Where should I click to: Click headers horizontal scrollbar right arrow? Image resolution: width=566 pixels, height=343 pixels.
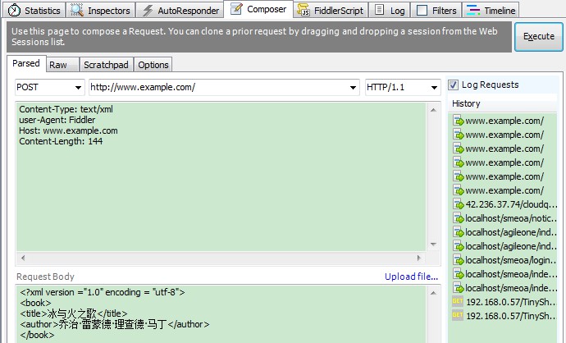pyautogui.click(x=418, y=258)
